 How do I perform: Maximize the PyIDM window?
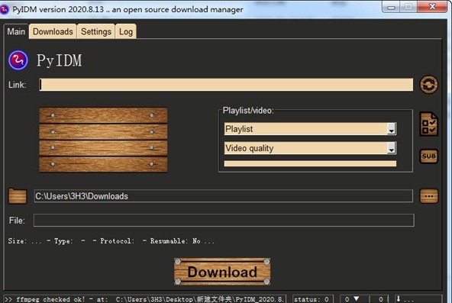[408, 7]
